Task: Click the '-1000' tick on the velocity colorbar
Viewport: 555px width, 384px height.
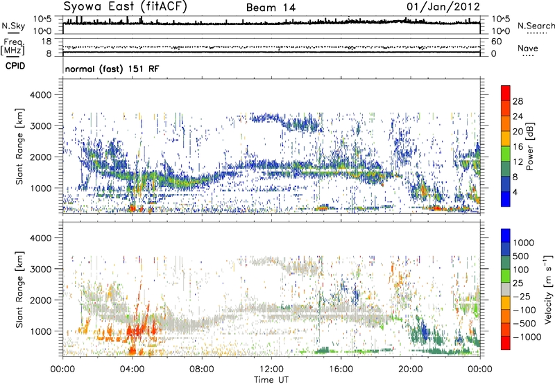Action: click(527, 337)
